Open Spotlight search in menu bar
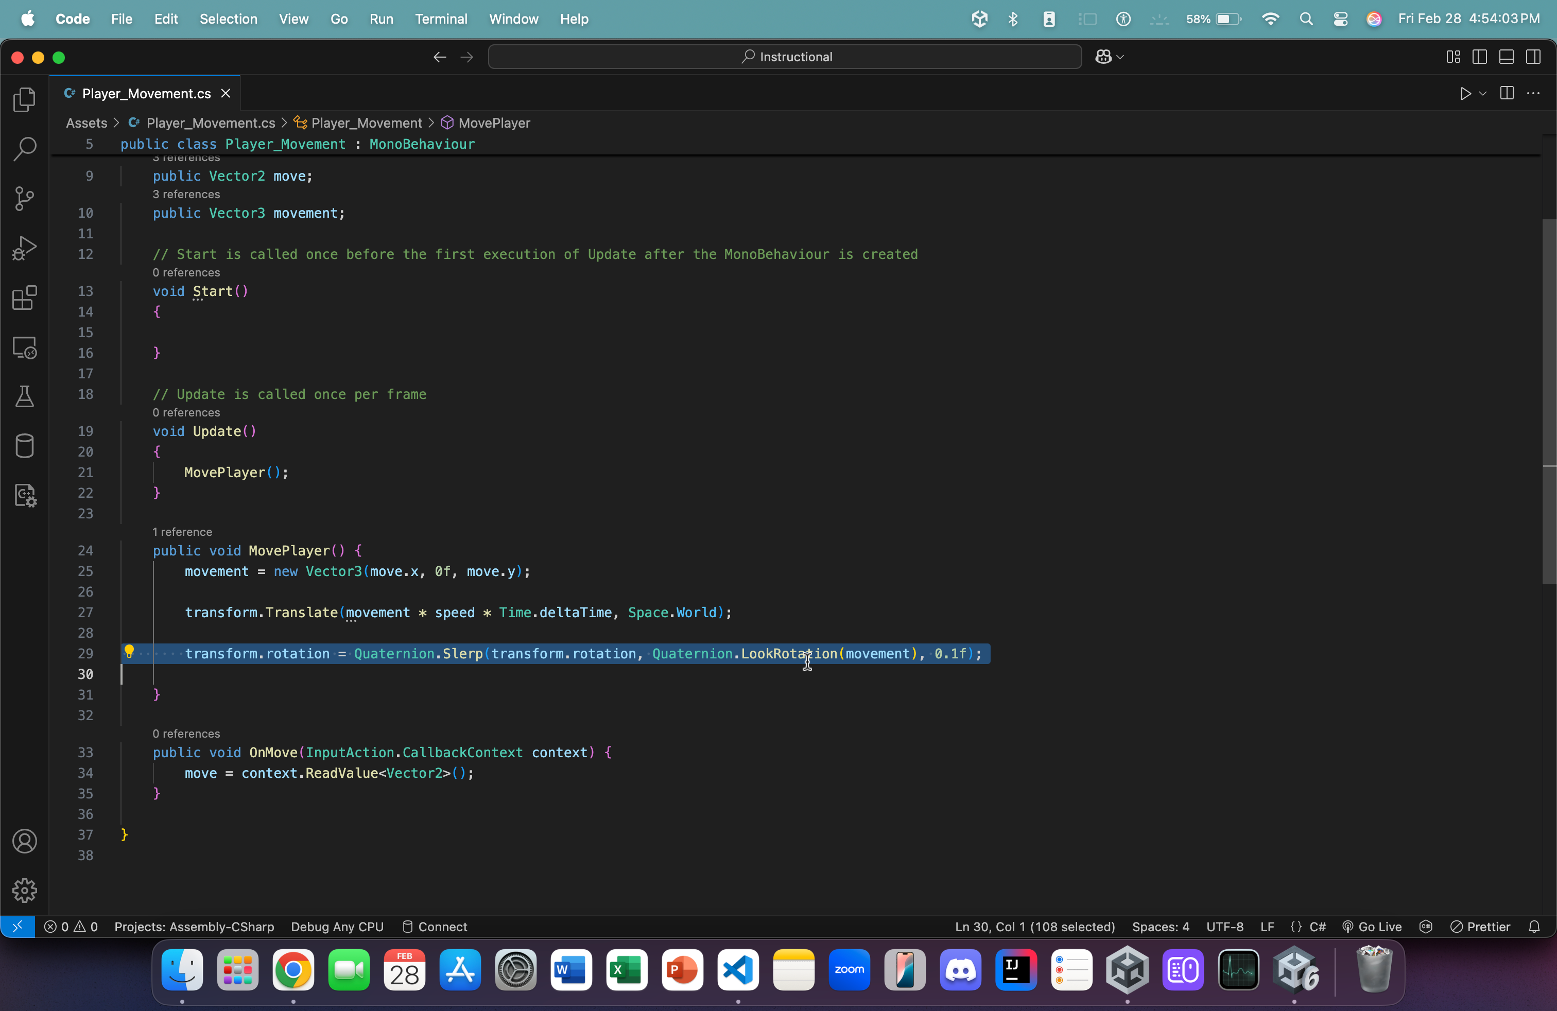Viewport: 1557px width, 1011px height. point(1306,19)
